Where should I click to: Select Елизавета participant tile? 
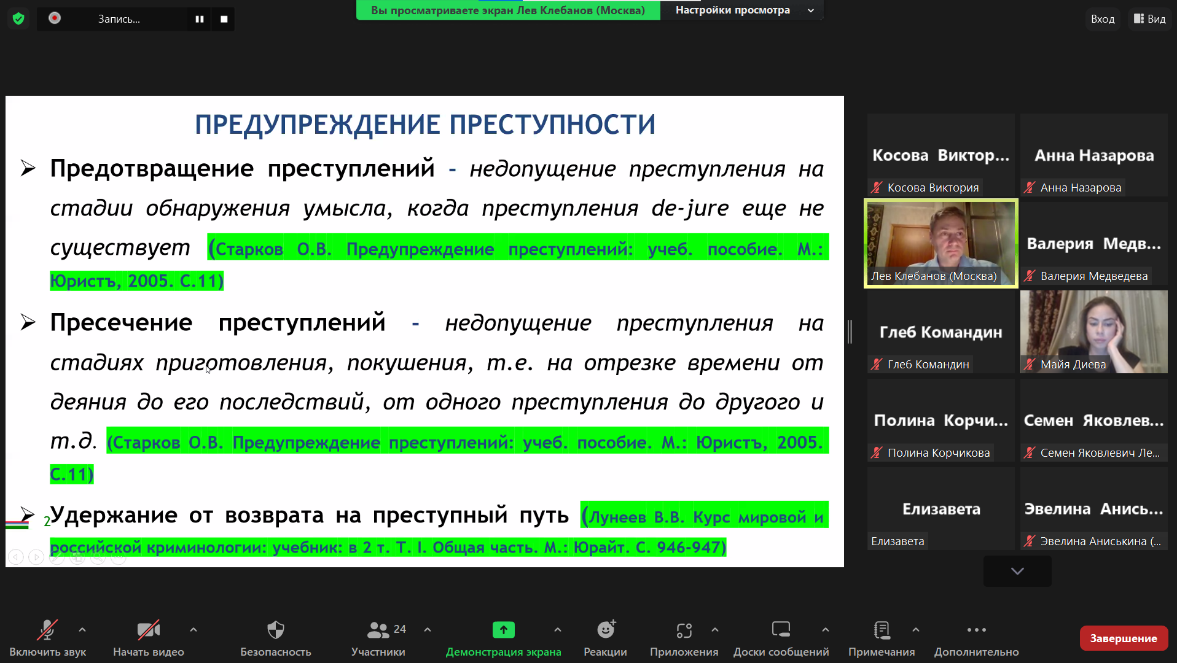[x=941, y=509]
